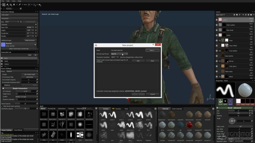
Task: Open the Viewer Settings Mode dropdown
Action: click(x=22, y=71)
